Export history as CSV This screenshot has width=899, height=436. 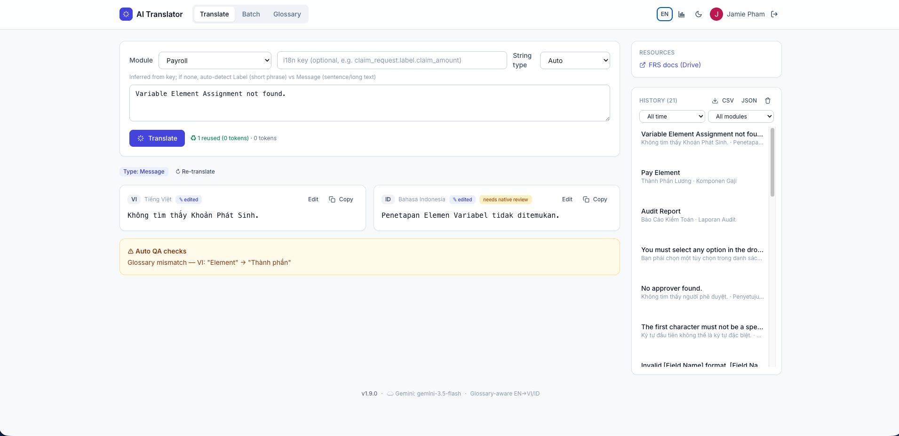pos(723,101)
